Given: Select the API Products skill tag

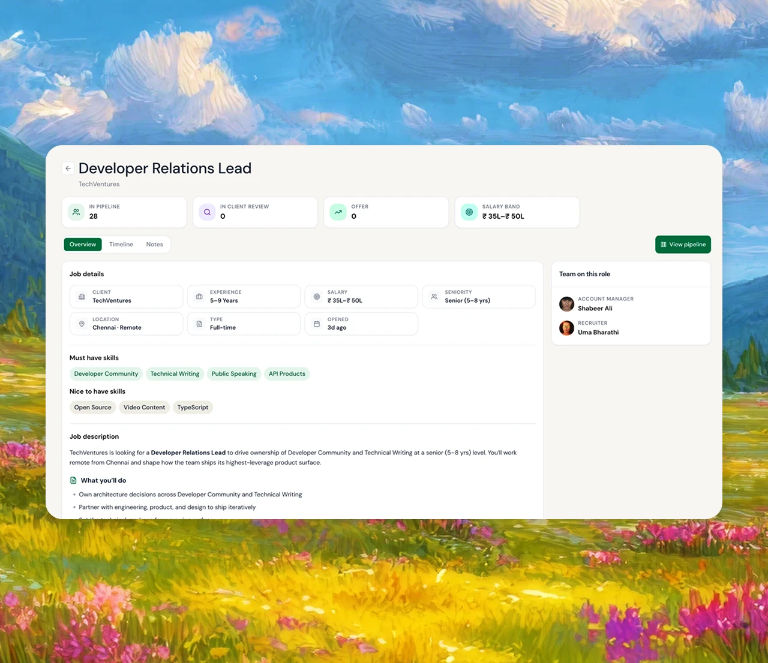Looking at the screenshot, I should [287, 374].
